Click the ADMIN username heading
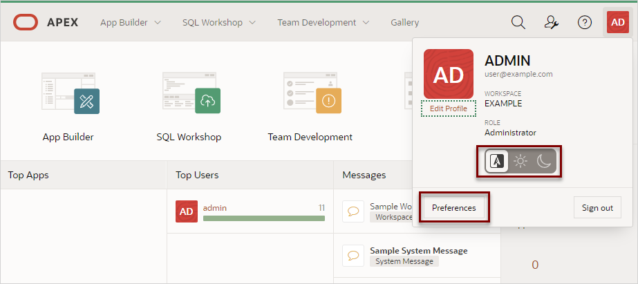This screenshot has height=284, width=638. [507, 61]
